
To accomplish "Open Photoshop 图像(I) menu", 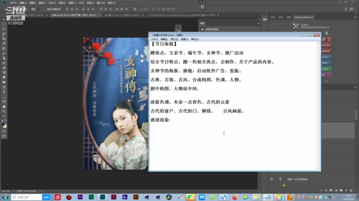I will click(32, 3).
